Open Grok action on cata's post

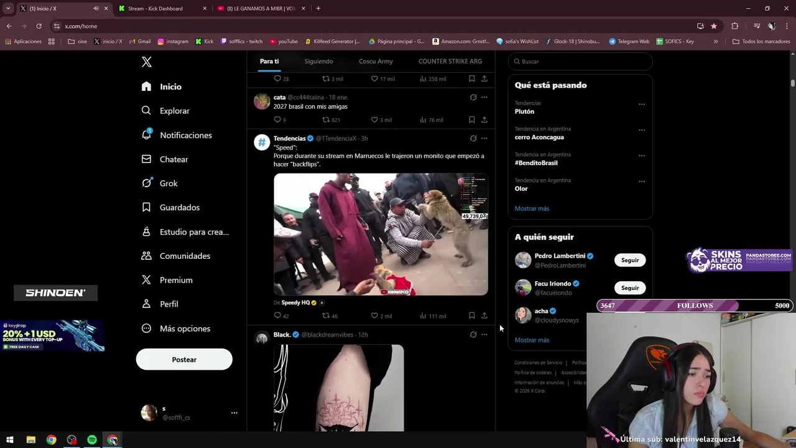pyautogui.click(x=473, y=97)
